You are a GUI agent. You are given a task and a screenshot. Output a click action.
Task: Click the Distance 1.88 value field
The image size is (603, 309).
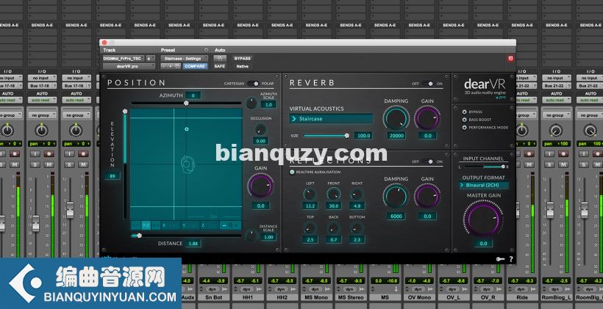193,244
